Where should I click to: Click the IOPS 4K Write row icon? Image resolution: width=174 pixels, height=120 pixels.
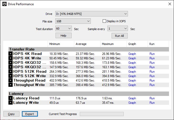11,58
